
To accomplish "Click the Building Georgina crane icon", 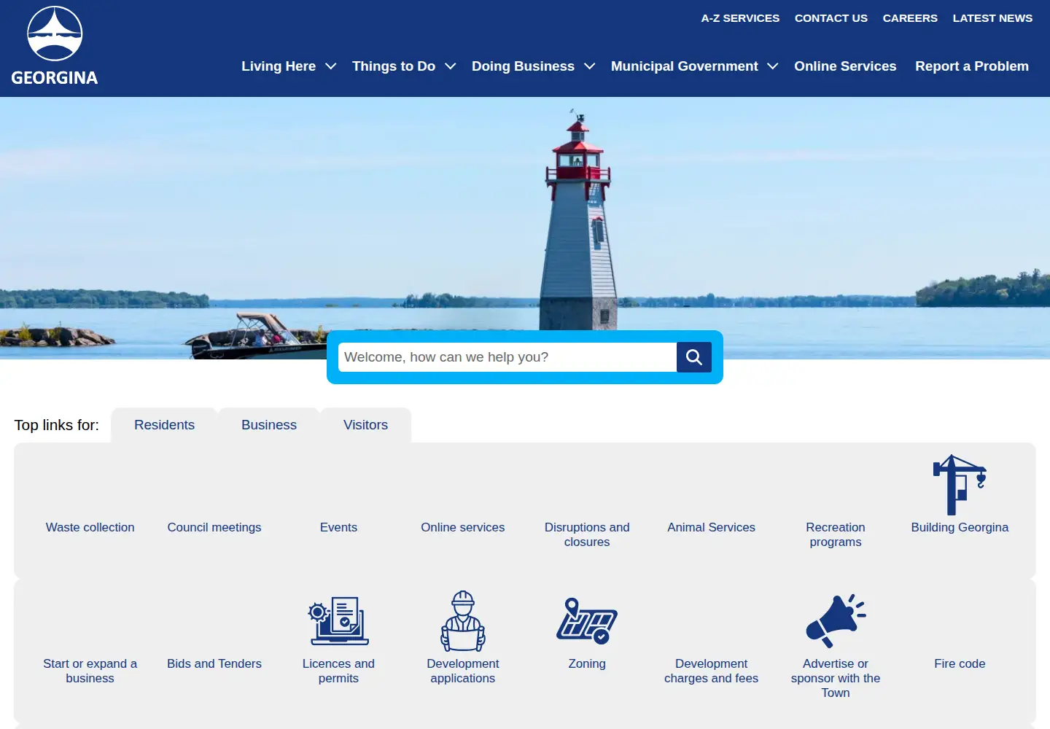I will click(x=960, y=485).
